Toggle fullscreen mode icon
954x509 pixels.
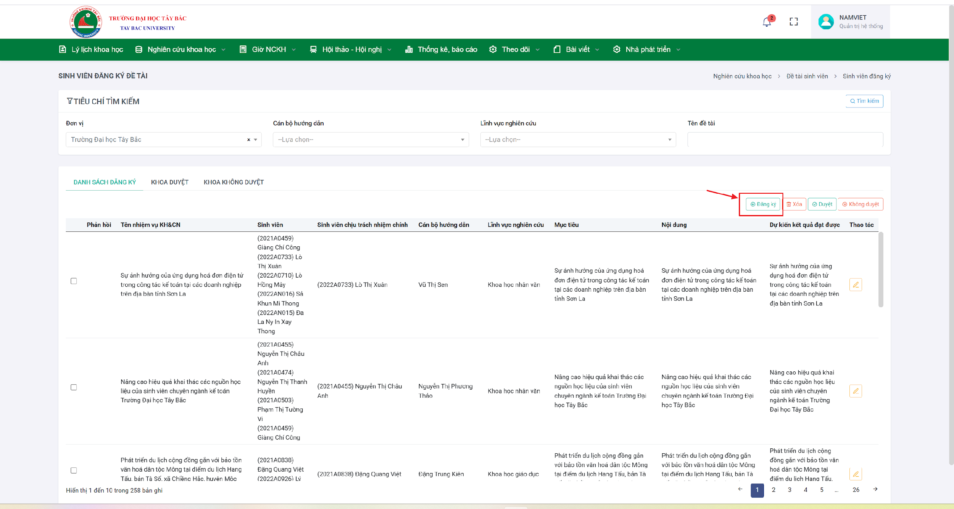tap(794, 22)
